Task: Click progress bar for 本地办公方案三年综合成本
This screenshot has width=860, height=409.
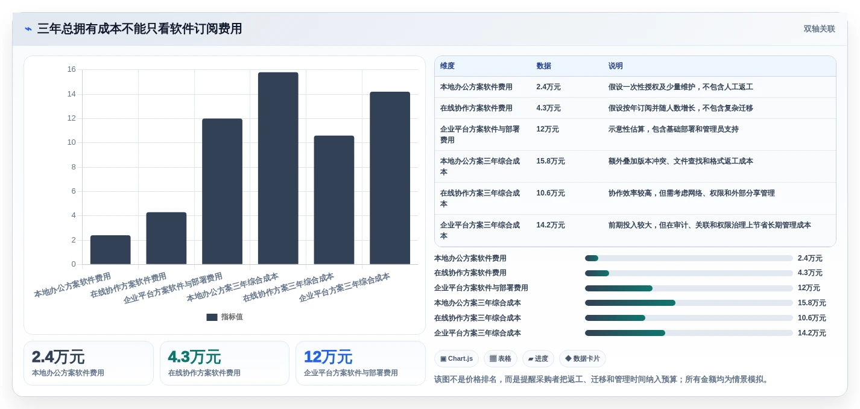Action: [x=689, y=303]
